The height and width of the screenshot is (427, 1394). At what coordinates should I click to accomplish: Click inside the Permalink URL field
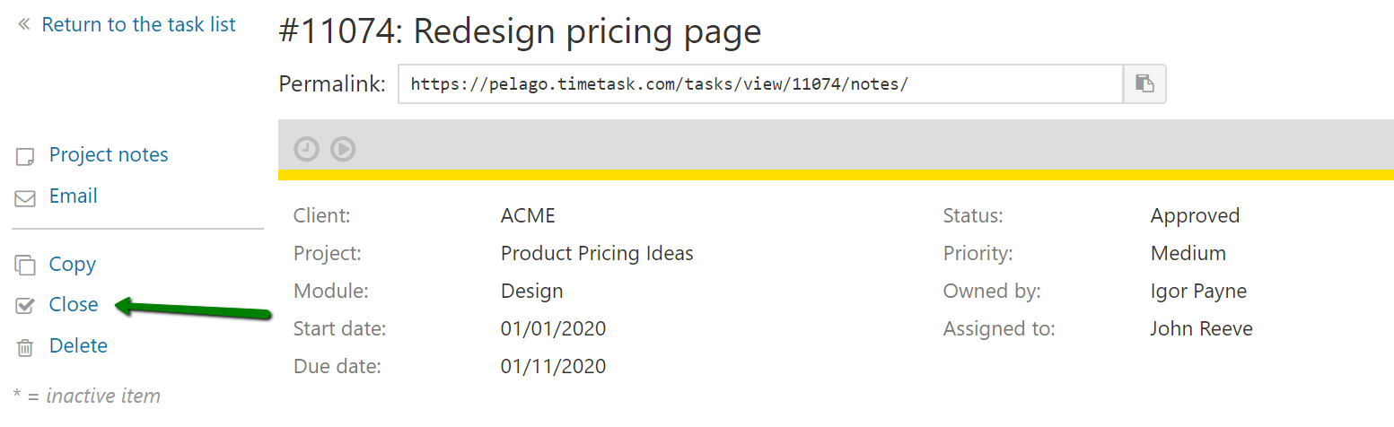click(x=759, y=84)
